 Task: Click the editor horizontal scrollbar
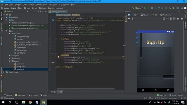[86, 89]
